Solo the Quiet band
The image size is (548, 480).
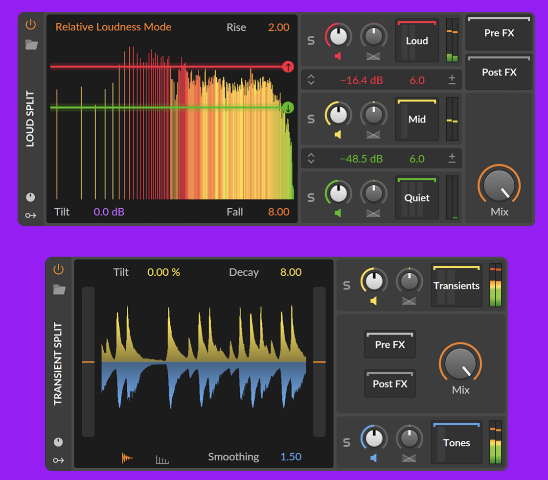[x=311, y=198]
